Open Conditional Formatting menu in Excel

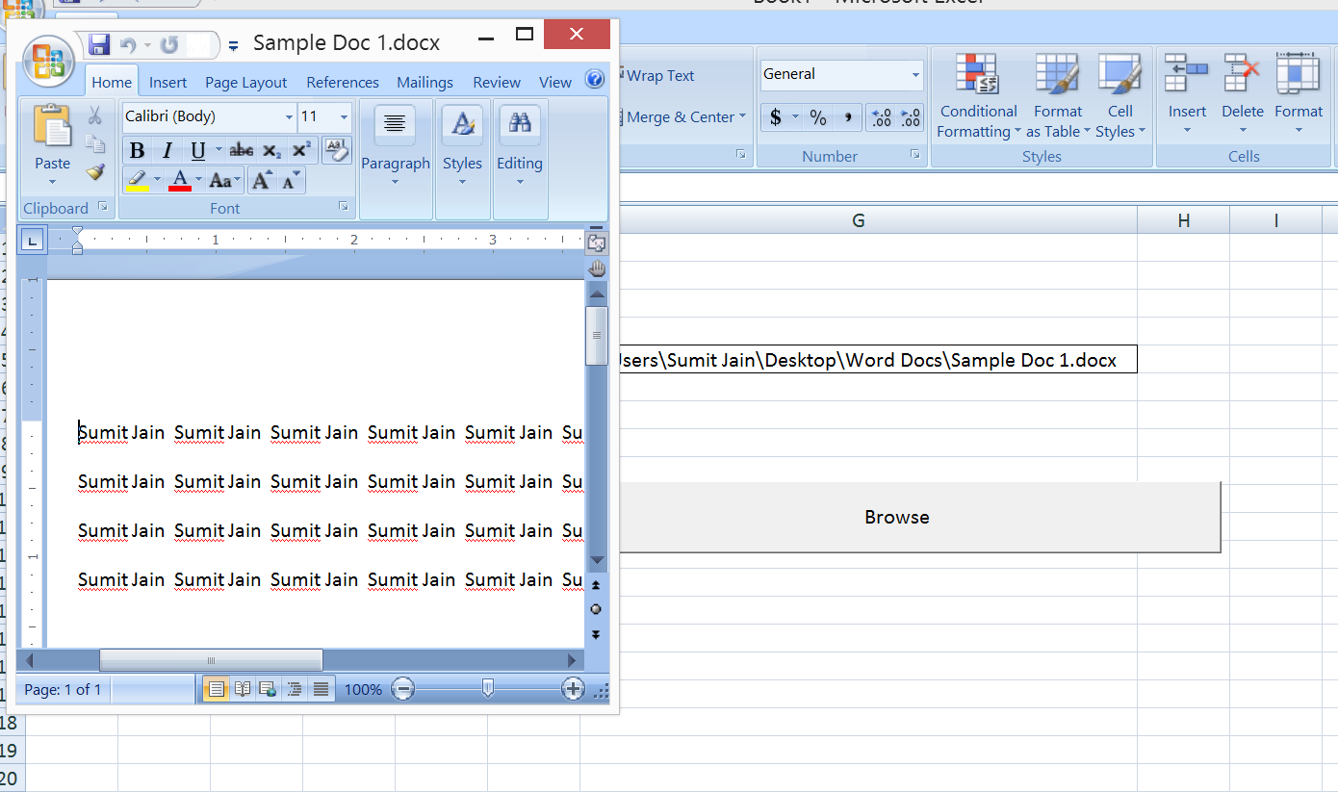pos(978,96)
